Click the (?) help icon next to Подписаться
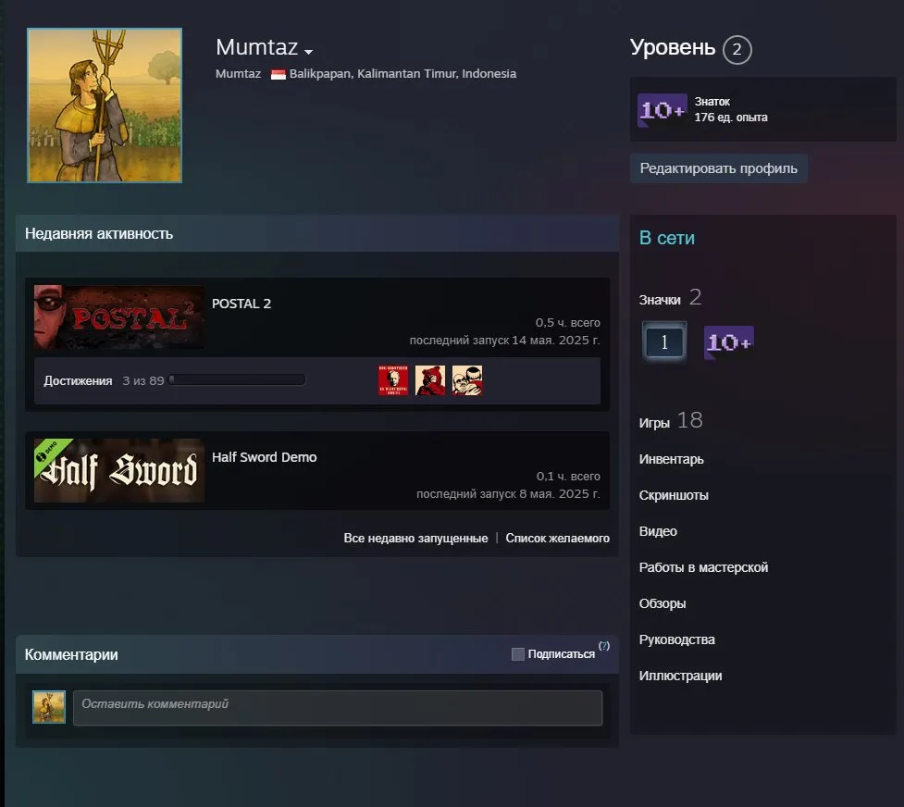 tap(603, 646)
